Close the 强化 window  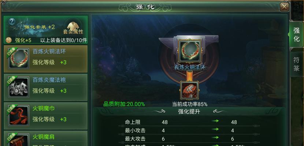pyautogui.click(x=284, y=7)
